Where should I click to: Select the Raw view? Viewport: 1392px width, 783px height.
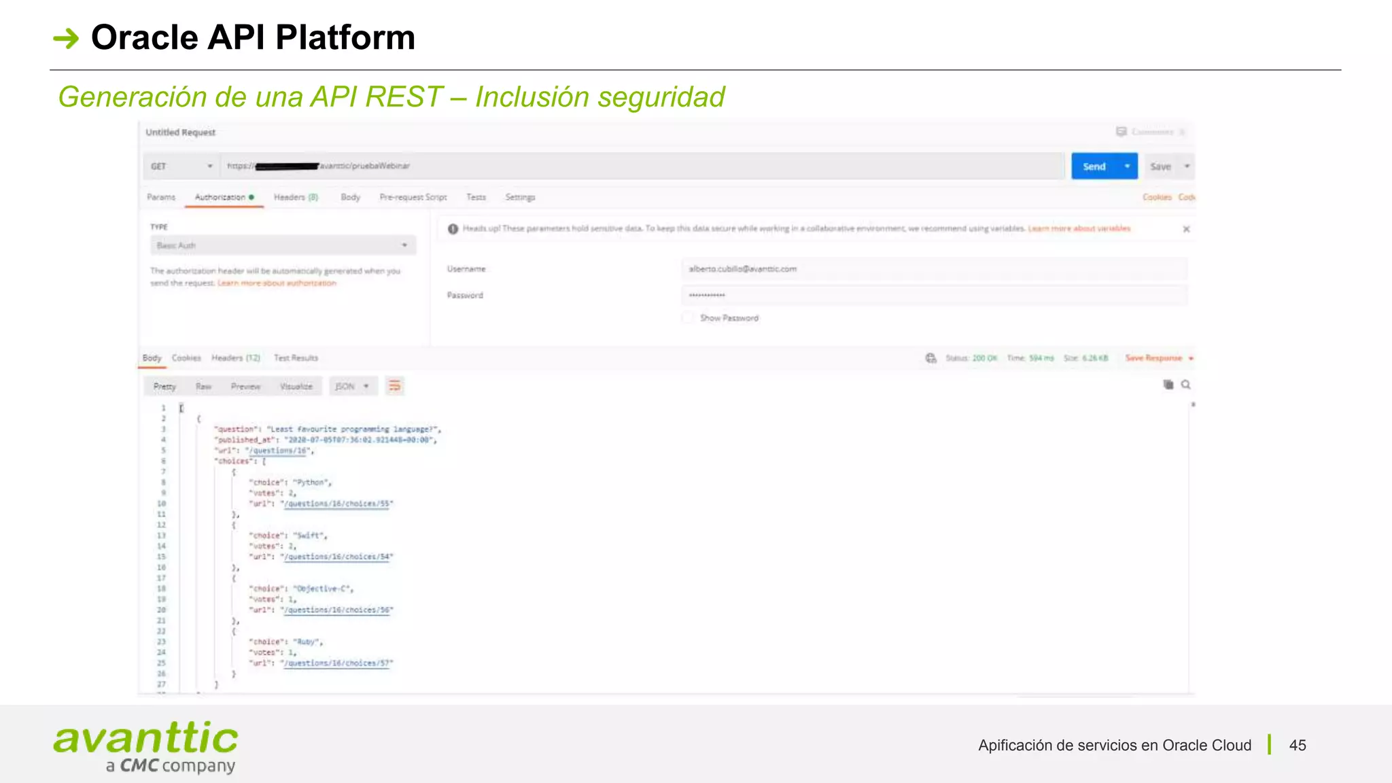(203, 386)
